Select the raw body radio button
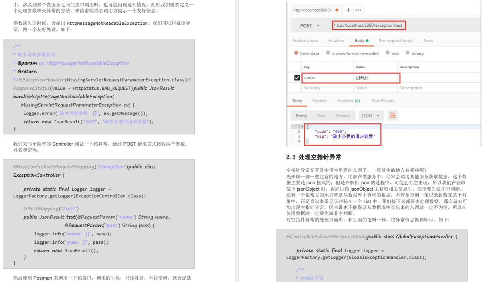Viewport: 483px width, 282px height. [x=388, y=53]
